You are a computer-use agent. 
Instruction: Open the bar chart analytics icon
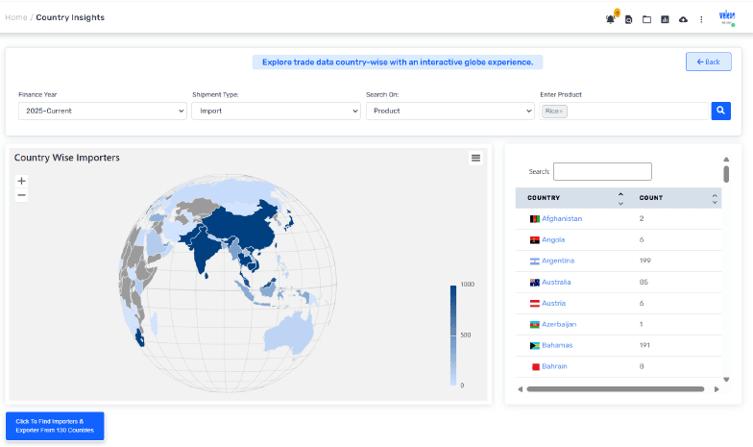pos(665,19)
